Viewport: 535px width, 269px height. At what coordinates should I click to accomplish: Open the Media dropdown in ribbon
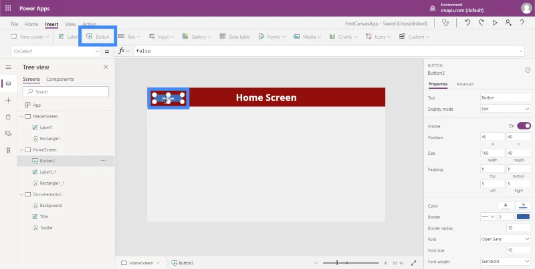click(307, 37)
